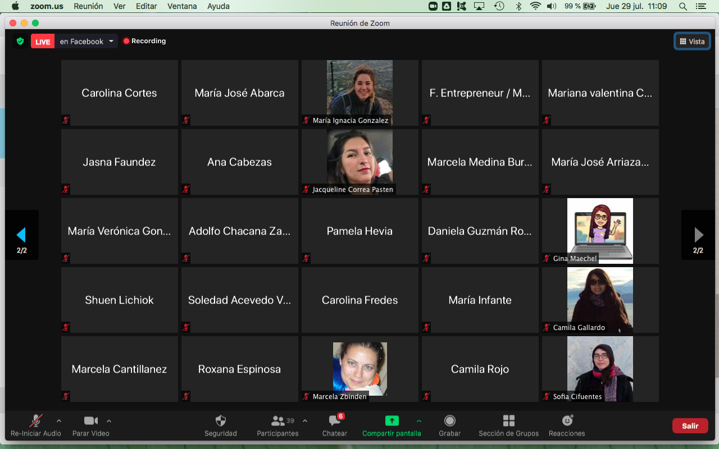Open macOS Spotlight search icon
The height and width of the screenshot is (449, 719).
[x=683, y=6]
